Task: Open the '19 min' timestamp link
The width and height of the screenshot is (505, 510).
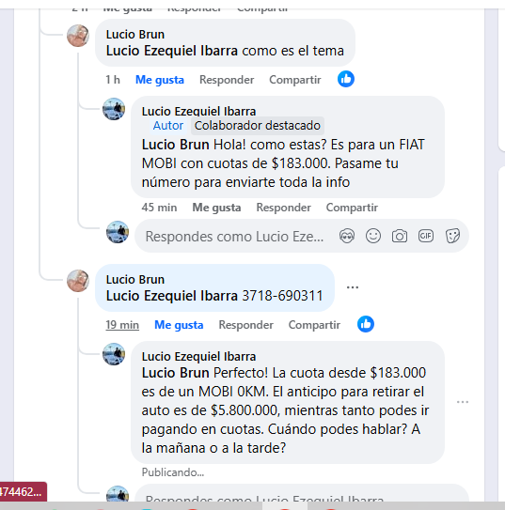Action: (x=122, y=325)
